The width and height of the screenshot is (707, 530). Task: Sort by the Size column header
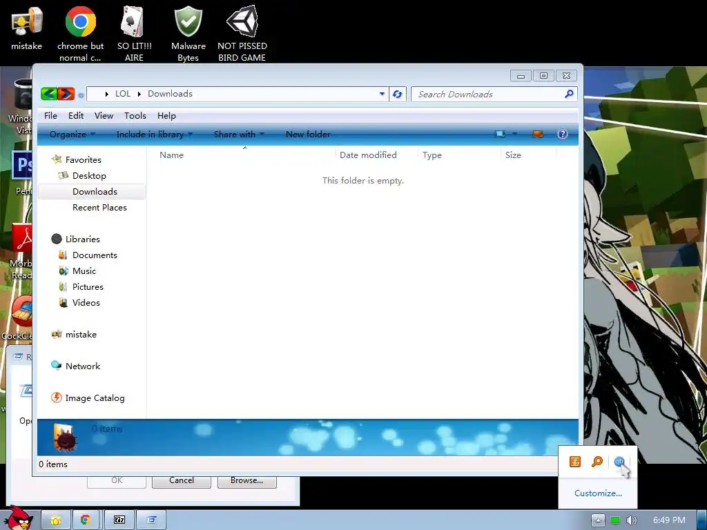coord(528,155)
